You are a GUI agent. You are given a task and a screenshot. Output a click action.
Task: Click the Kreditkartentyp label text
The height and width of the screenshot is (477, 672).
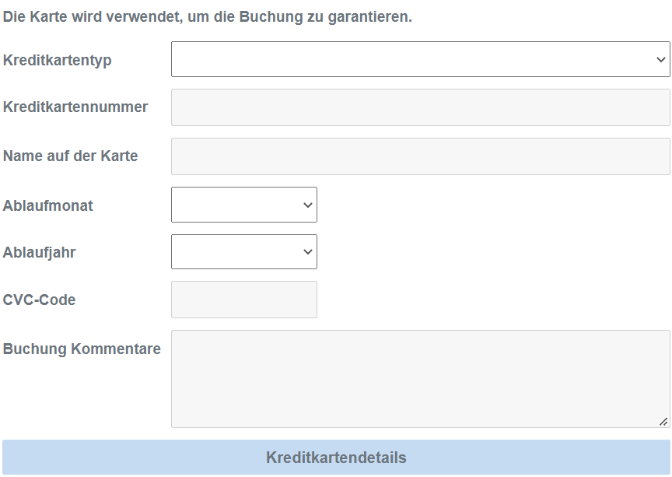(58, 60)
